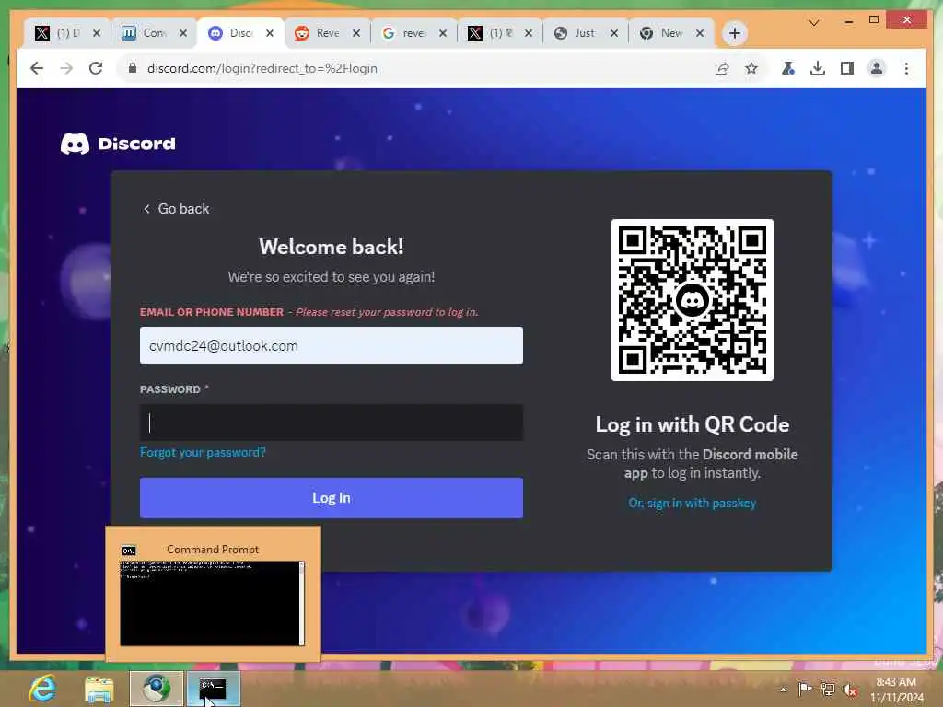Go back to previous page in browser
943x707 pixels.
[37, 68]
